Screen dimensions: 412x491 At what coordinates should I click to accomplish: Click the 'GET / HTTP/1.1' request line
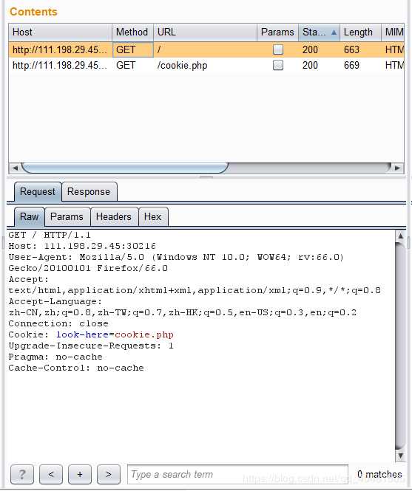click(x=50, y=235)
